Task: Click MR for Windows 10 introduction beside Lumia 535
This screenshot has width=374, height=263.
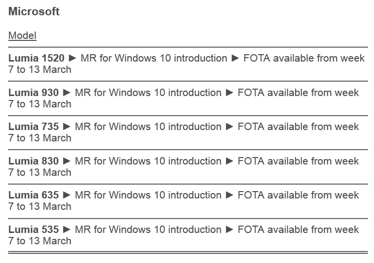Action: (x=148, y=230)
